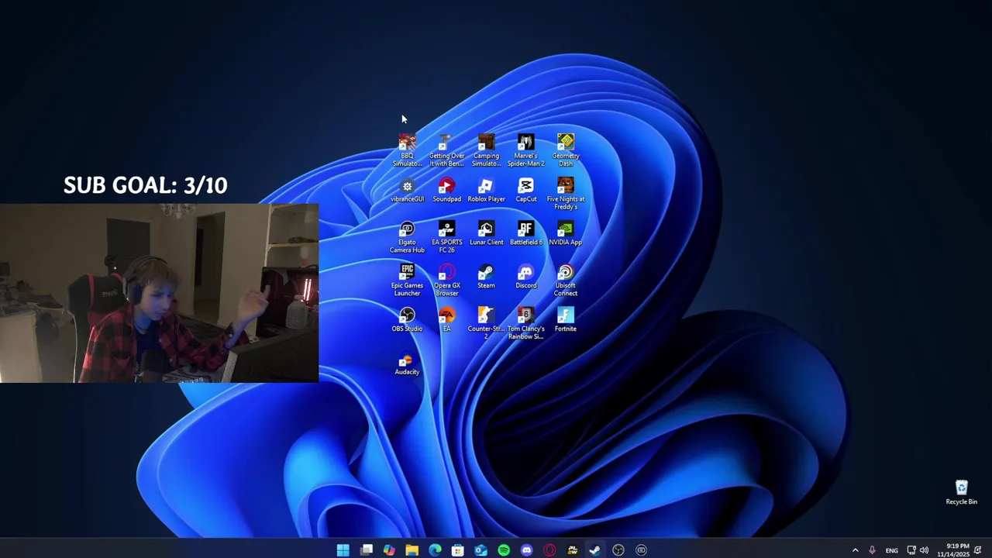This screenshot has width=992, height=558.
Task: Select the CapCut desktop icon
Action: [x=525, y=191]
